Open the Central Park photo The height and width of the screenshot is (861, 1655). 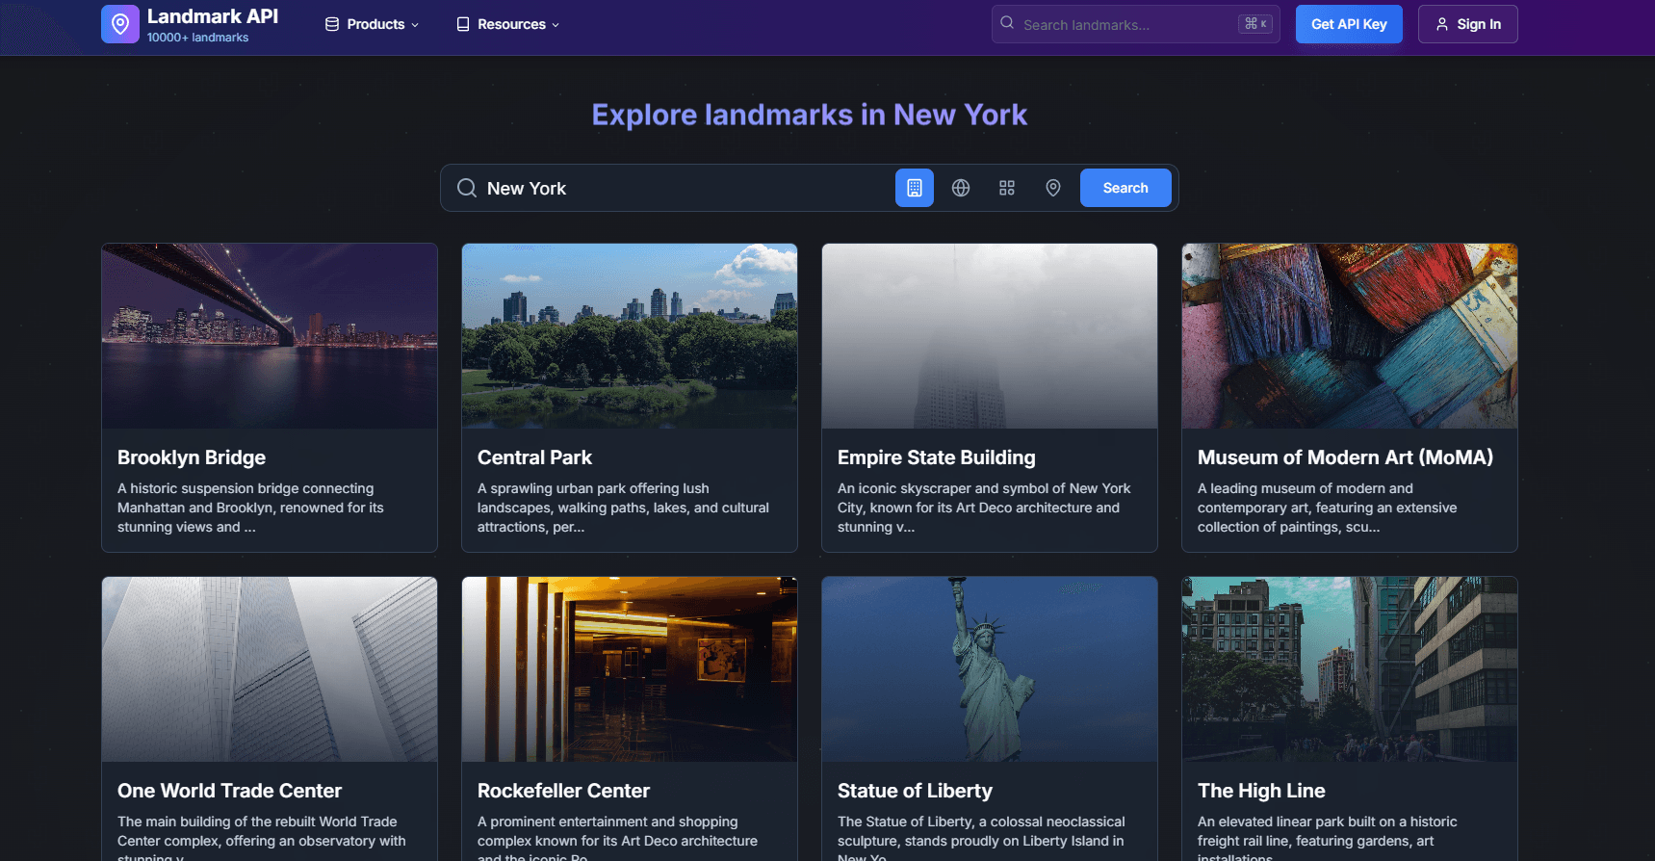(630, 336)
